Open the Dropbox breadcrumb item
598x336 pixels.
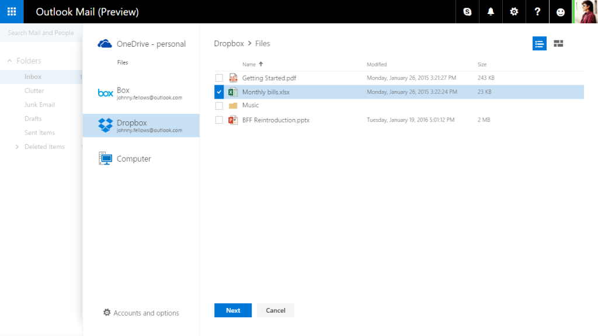[x=228, y=43]
